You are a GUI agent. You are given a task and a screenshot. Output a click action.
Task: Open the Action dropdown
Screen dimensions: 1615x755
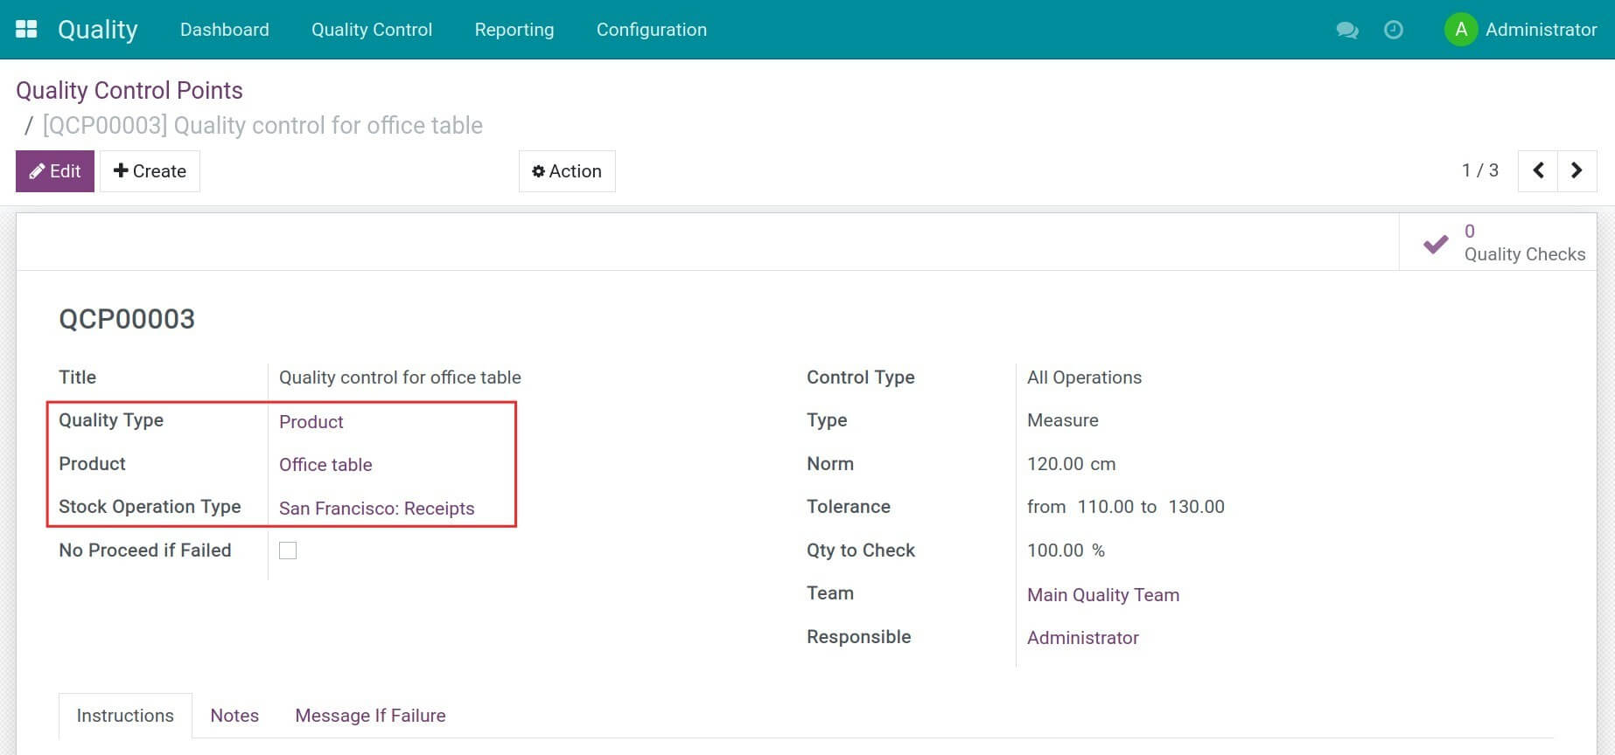[x=567, y=171]
